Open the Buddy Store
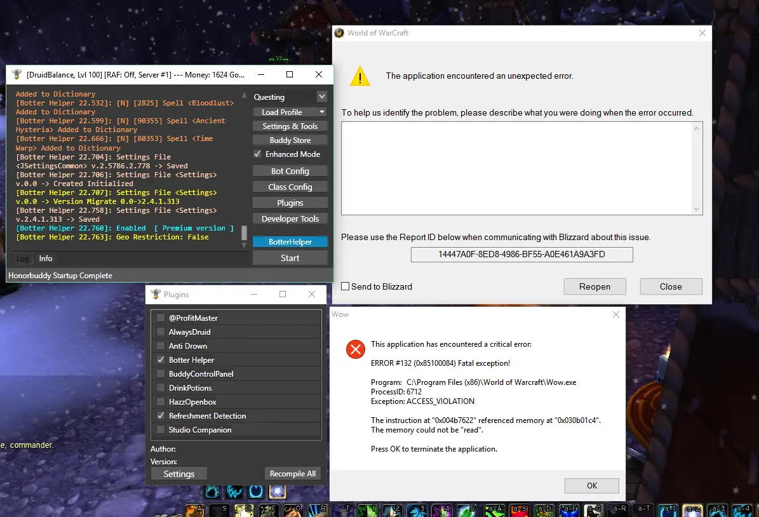 pos(290,140)
